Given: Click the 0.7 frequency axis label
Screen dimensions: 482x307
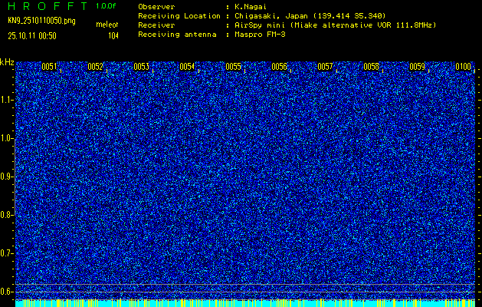Looking at the screenshot, I should (x=7, y=253).
